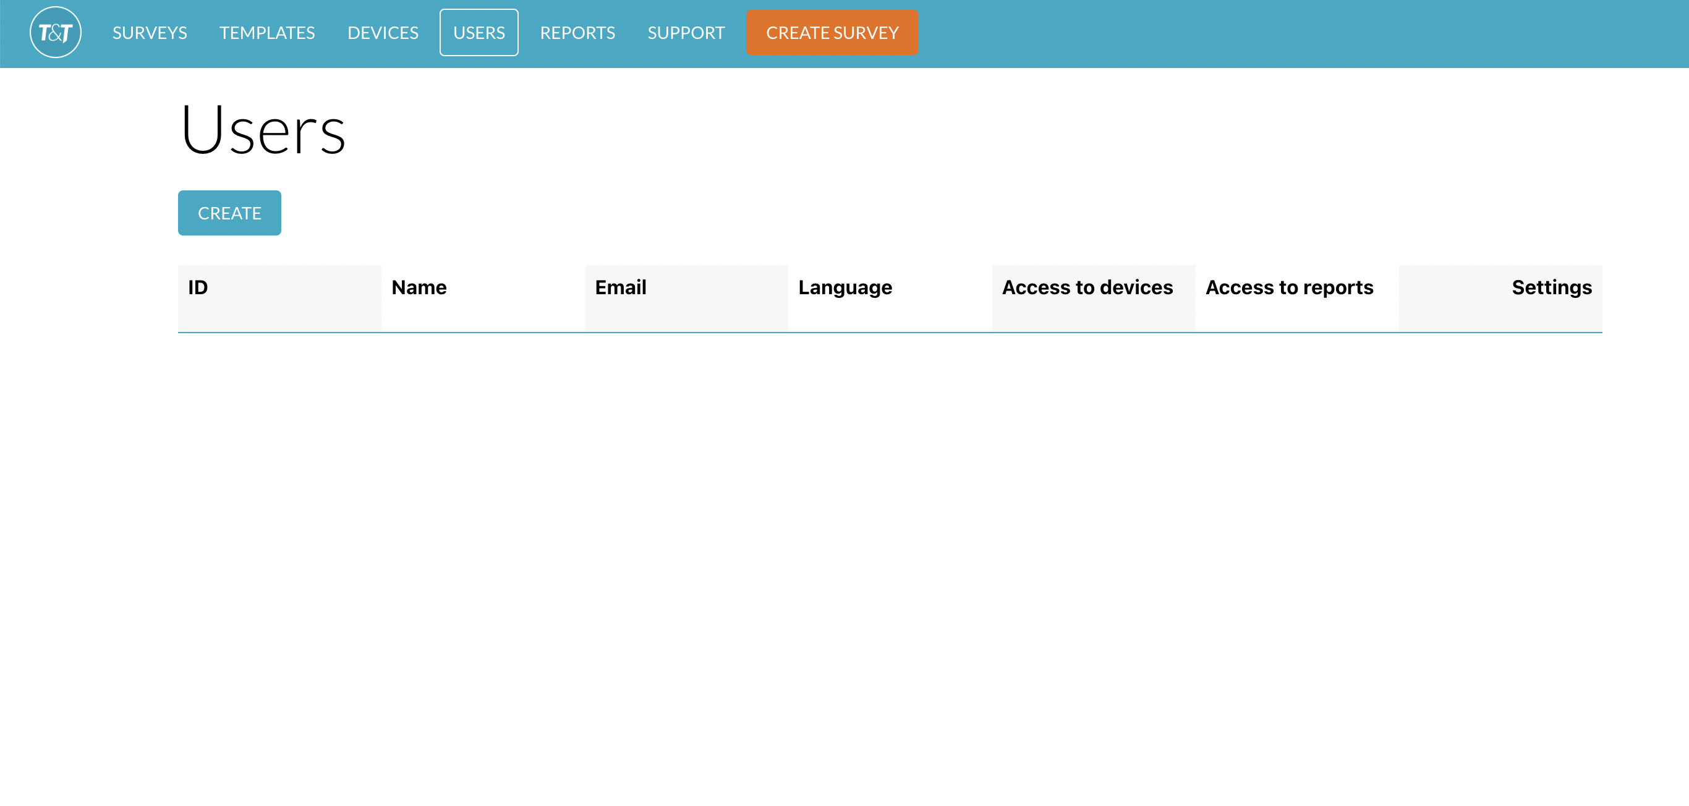Open the Devices tab
The height and width of the screenshot is (806, 1689).
382,33
